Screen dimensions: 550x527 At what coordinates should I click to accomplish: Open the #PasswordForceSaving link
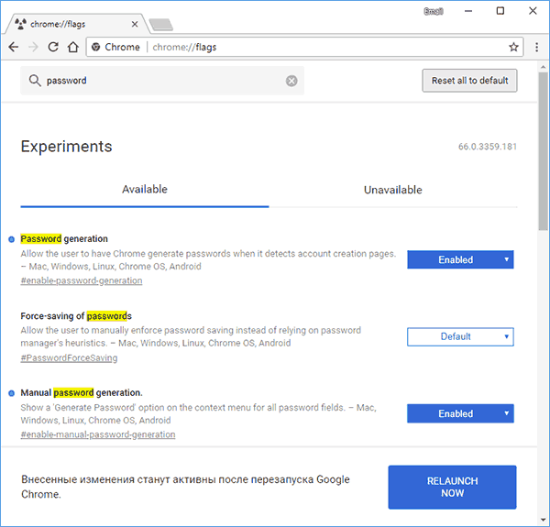click(x=69, y=357)
